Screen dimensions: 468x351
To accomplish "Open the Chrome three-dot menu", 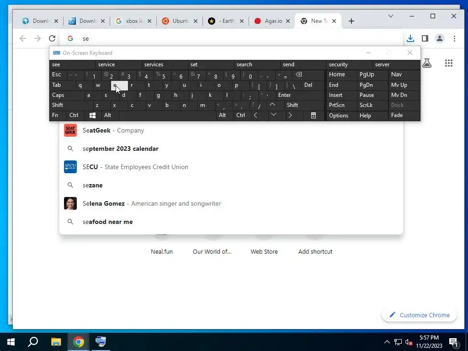I will coord(454,38).
